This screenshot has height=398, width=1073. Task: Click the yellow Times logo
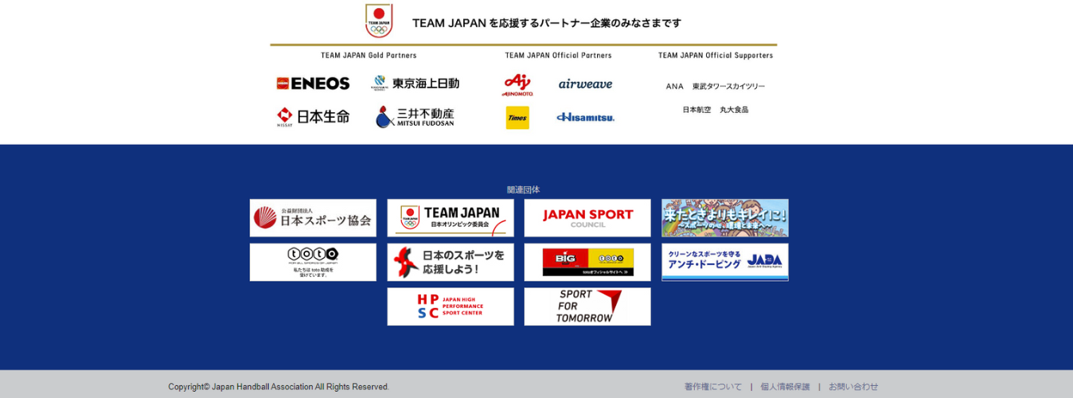coord(517,118)
